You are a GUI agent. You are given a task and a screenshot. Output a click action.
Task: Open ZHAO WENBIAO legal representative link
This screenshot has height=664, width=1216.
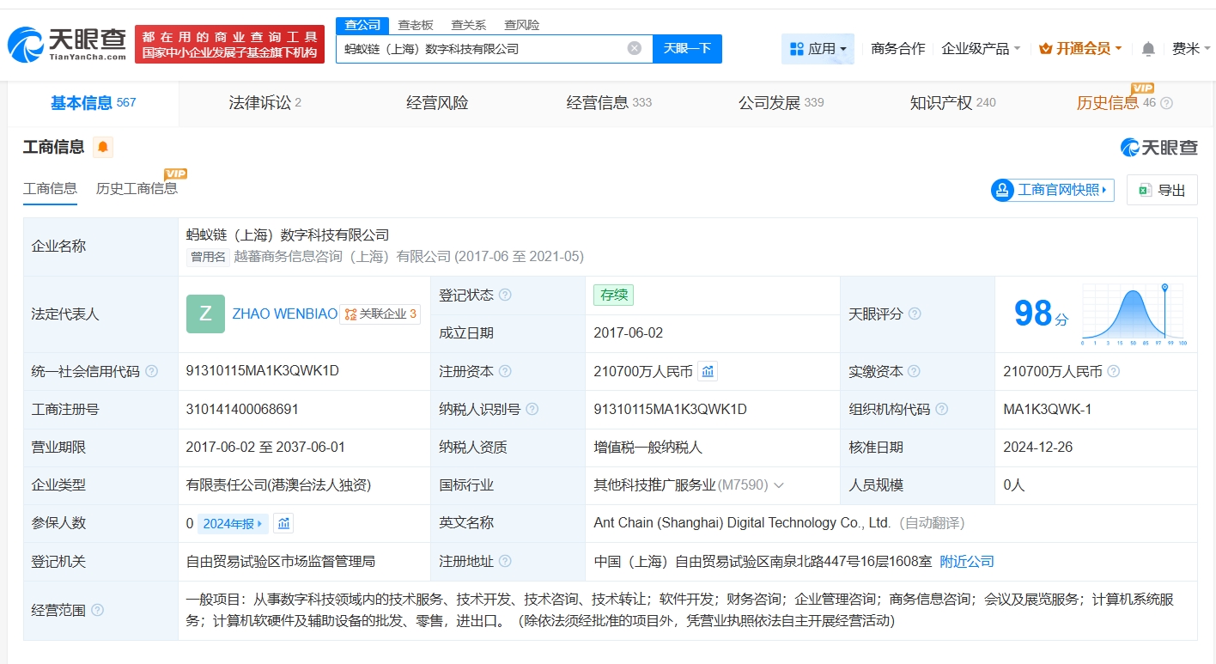point(285,314)
